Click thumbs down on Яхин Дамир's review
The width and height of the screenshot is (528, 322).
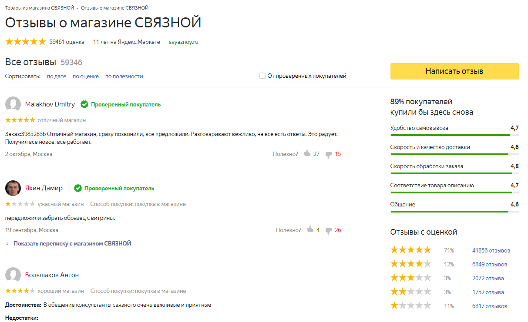click(x=329, y=230)
